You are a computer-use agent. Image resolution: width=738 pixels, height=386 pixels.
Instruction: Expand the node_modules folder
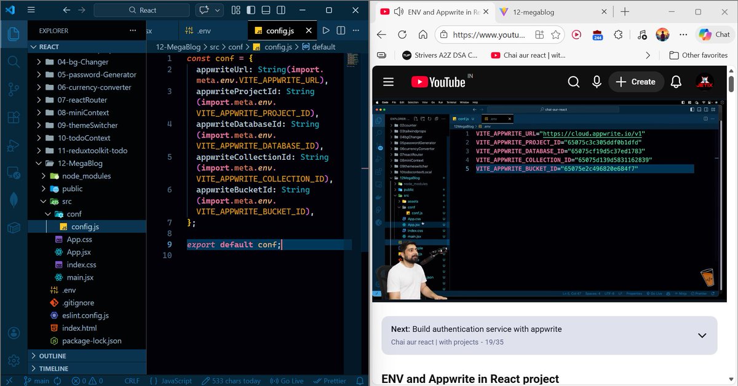pyautogui.click(x=87, y=176)
